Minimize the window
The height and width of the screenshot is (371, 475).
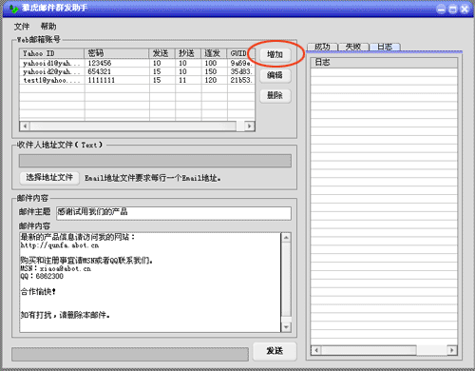tap(441, 9)
